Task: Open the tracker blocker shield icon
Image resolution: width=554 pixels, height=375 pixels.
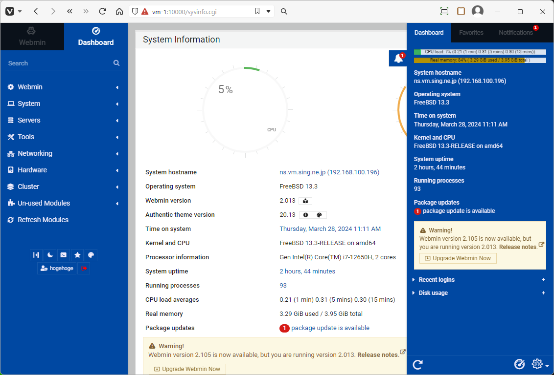Action: point(135,11)
